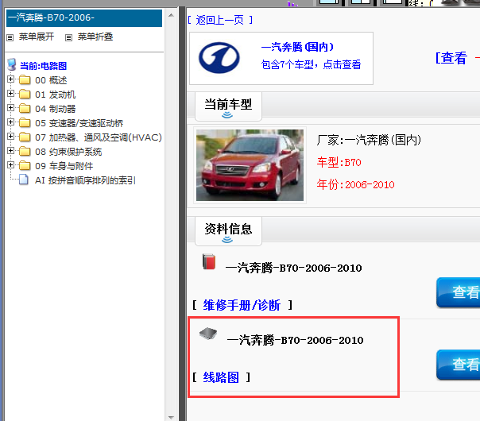
Task: Click the 04 制动器 folder icon
Action: pos(25,109)
